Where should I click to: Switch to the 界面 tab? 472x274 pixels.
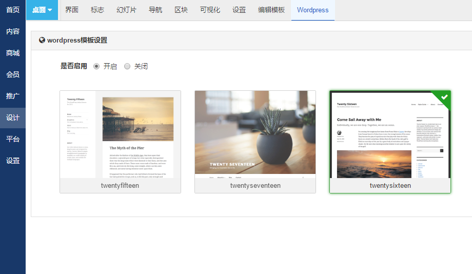click(x=72, y=10)
